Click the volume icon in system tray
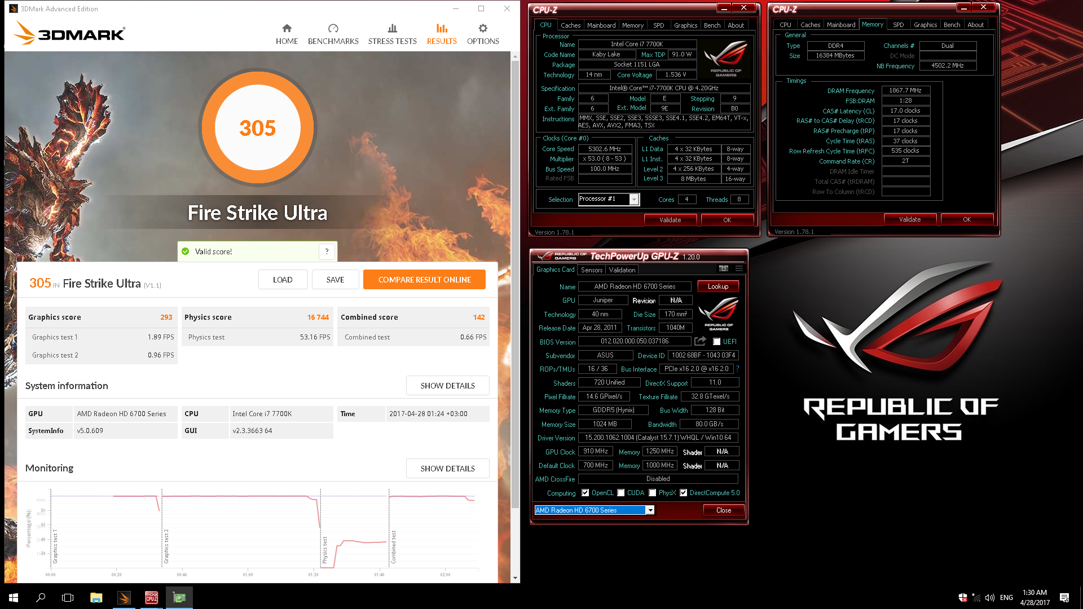This screenshot has height=609, width=1083. (x=990, y=598)
